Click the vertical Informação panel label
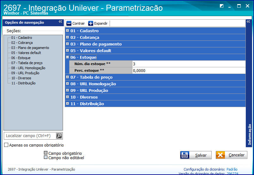The height and width of the screenshot is (175, 254). click(x=250, y=134)
